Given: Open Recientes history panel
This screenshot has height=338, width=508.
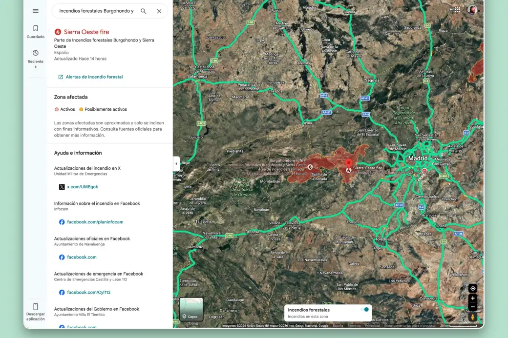Looking at the screenshot, I should tap(36, 59).
